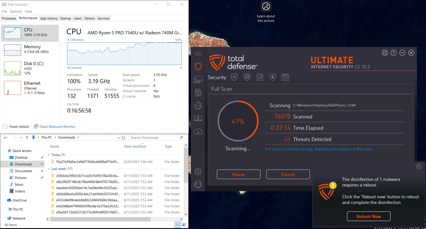Switch to the Startup tab
Screen dimensions: 426x229
point(65,18)
